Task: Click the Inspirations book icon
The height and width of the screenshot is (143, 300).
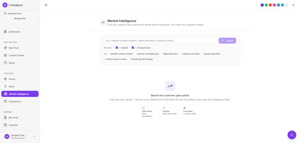Action: pos(5,101)
